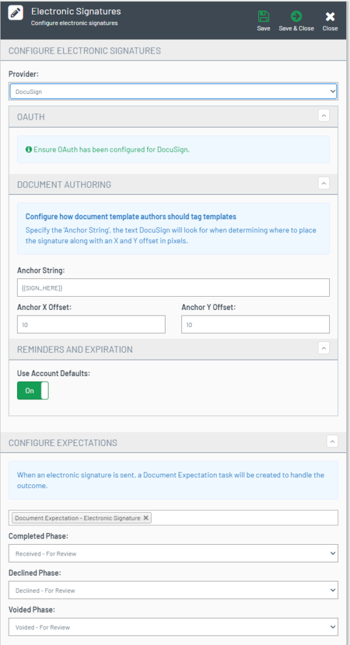
Task: Open the Provider dropdown showing DocuSign
Action: pos(173,92)
